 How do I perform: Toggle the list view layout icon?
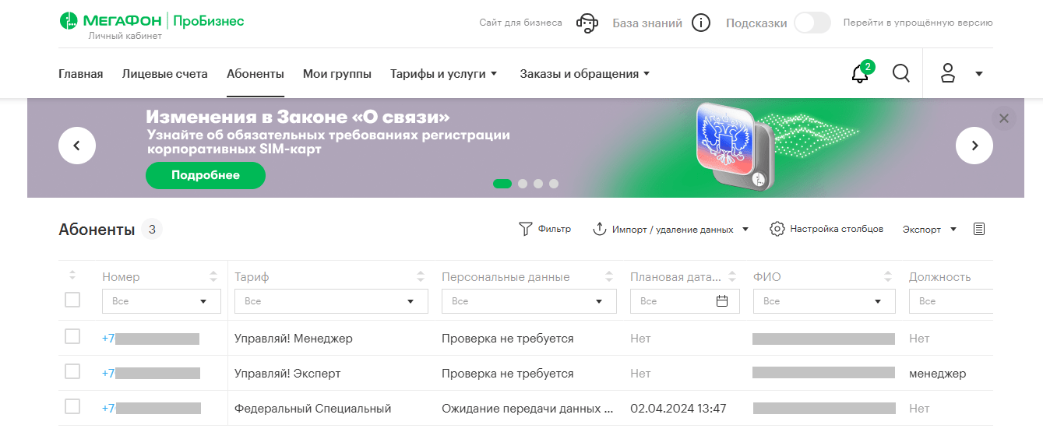click(x=979, y=229)
